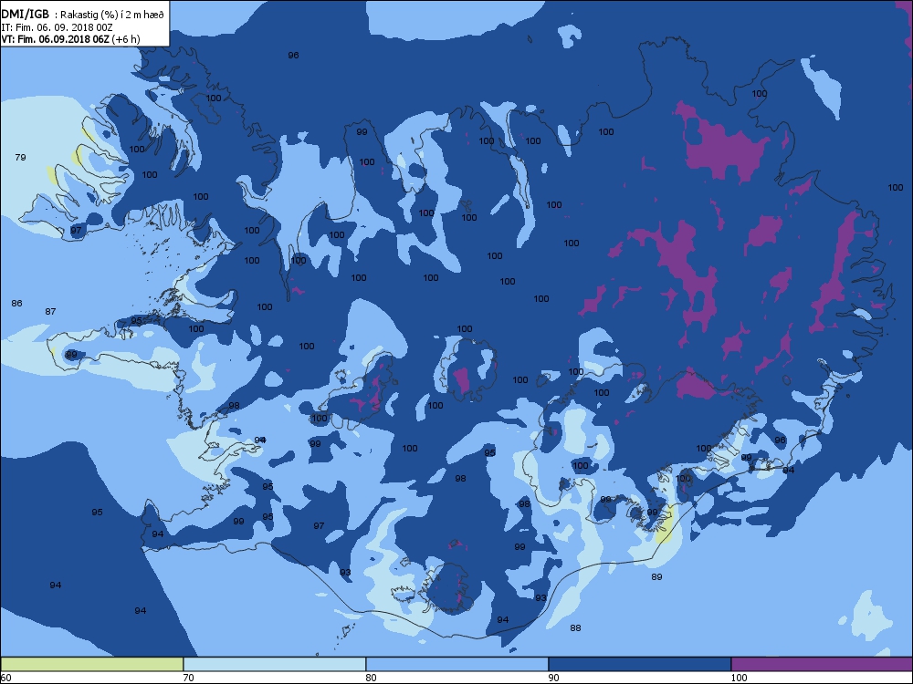Image resolution: width=913 pixels, height=684 pixels.
Task: Click the purple legend swatch above 100
Action: pyautogui.click(x=822, y=664)
